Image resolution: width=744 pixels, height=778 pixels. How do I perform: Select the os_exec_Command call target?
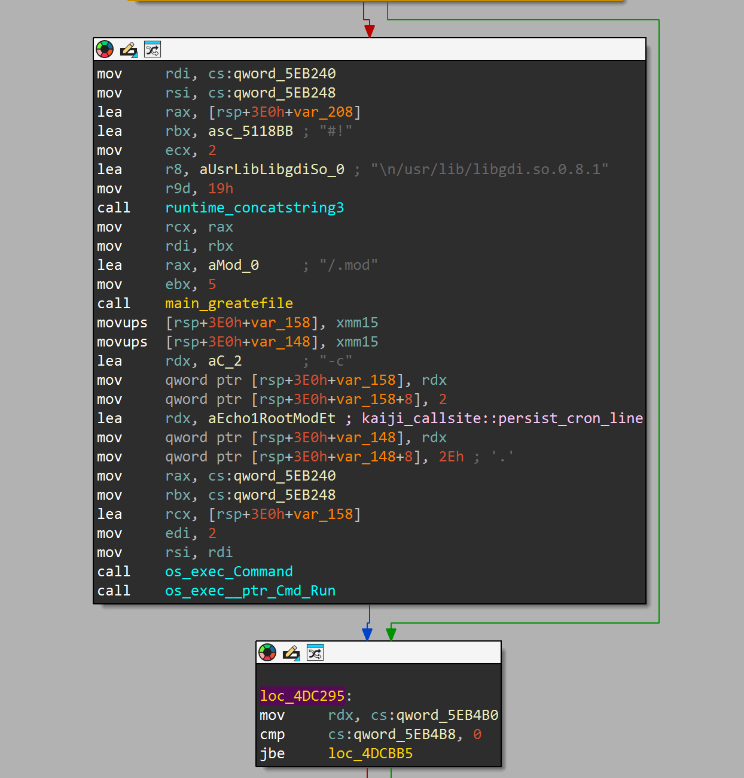click(229, 572)
